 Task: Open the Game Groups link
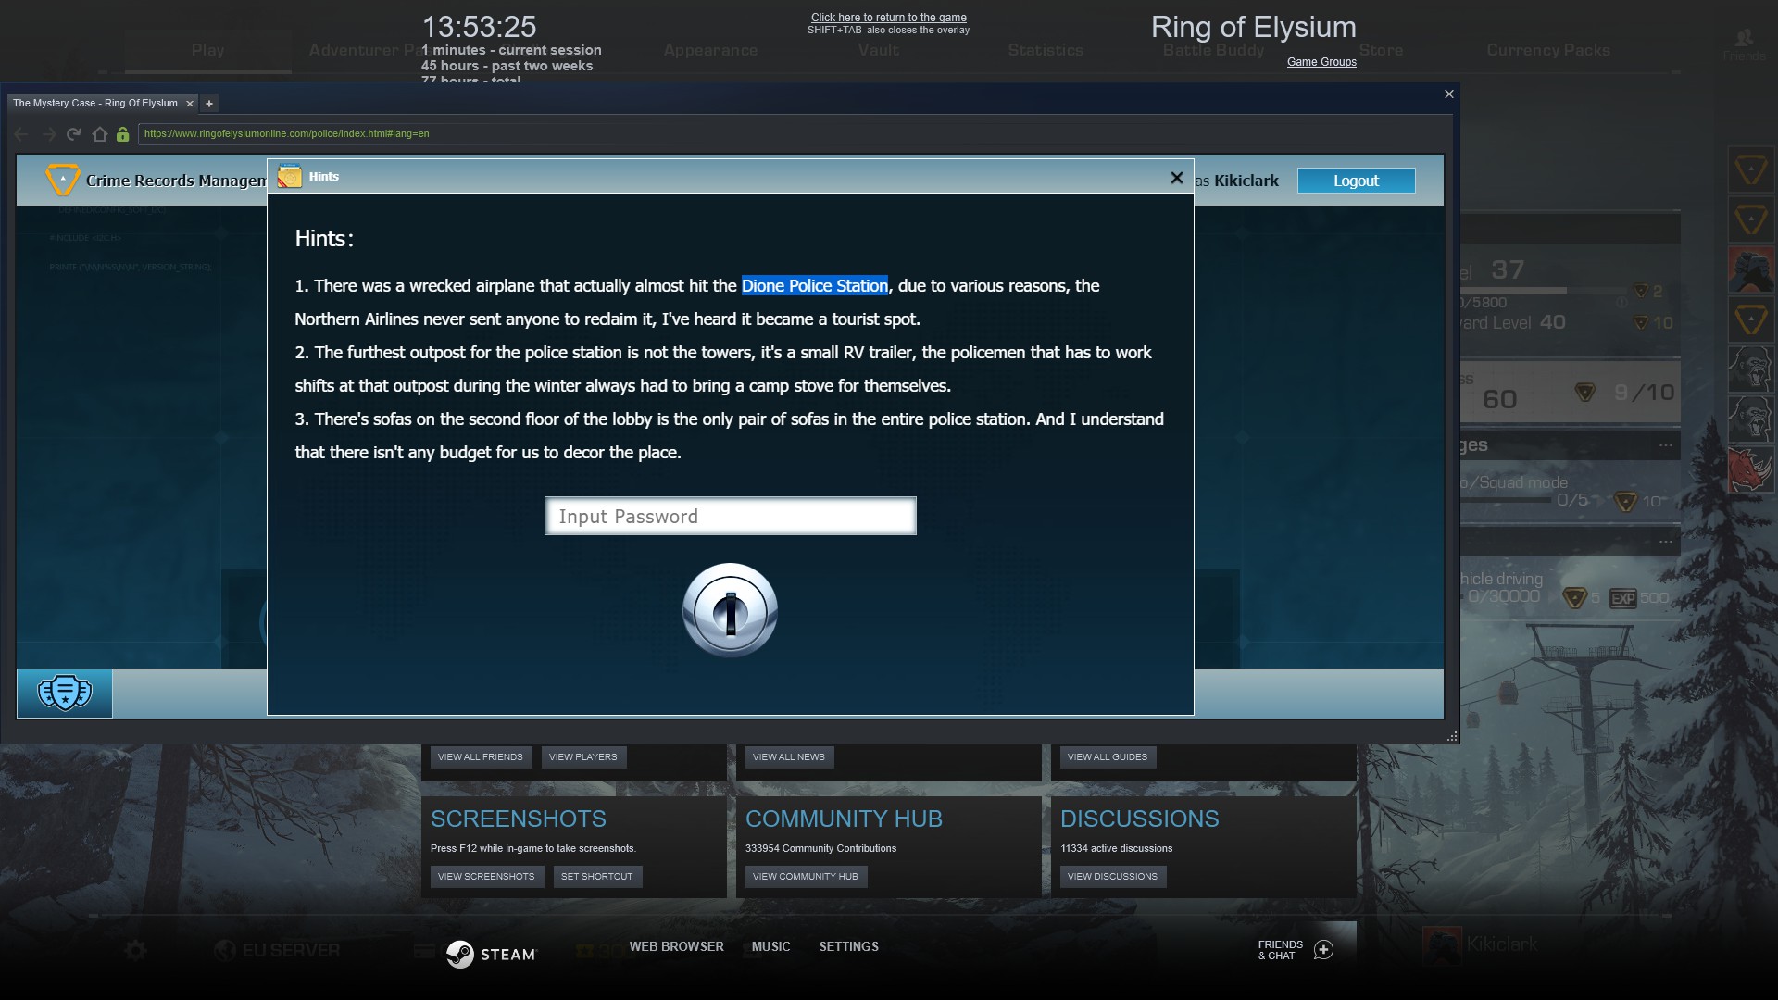point(1321,62)
